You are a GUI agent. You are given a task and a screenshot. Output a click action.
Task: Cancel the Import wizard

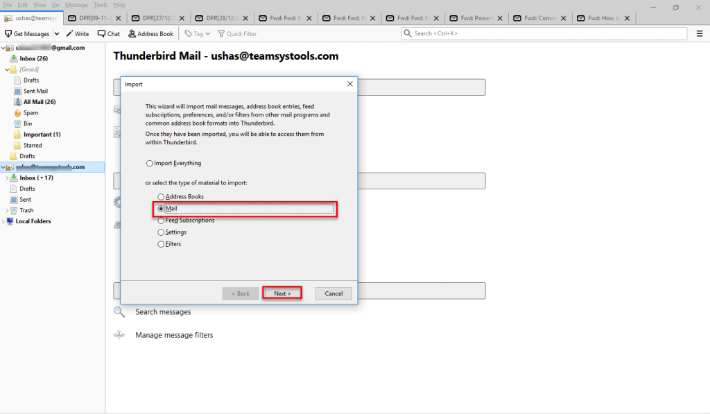(x=334, y=293)
